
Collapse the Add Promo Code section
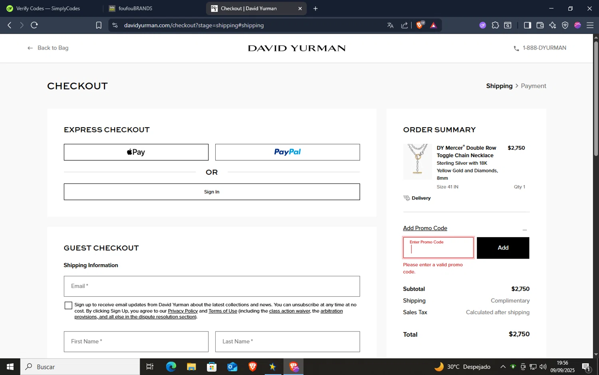(x=525, y=230)
